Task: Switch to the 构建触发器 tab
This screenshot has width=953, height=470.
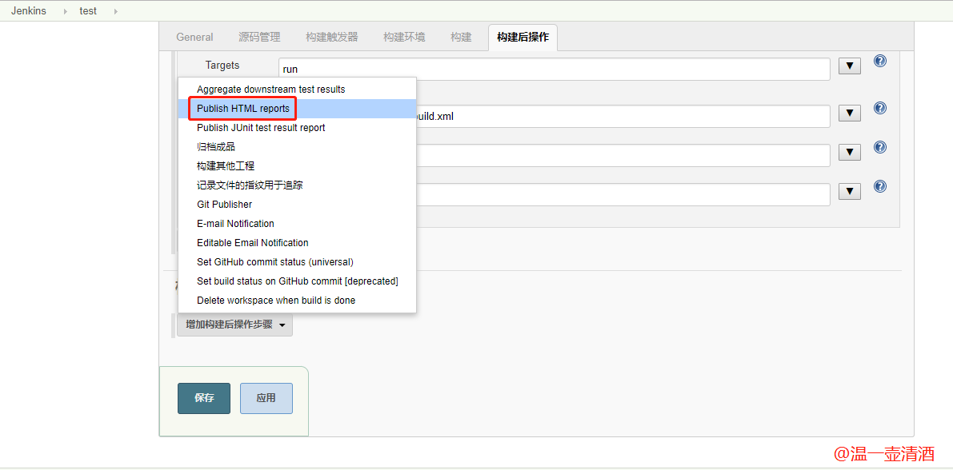Action: click(332, 37)
